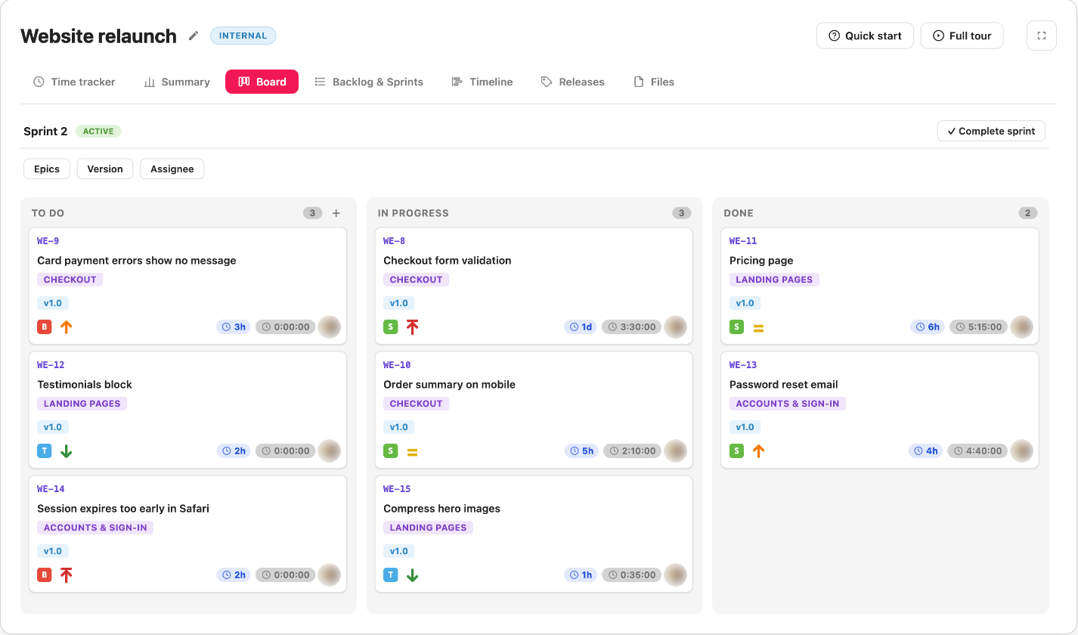Image resolution: width=1078 pixels, height=635 pixels.
Task: Click title Session expires too early in Safari
Action: [123, 509]
